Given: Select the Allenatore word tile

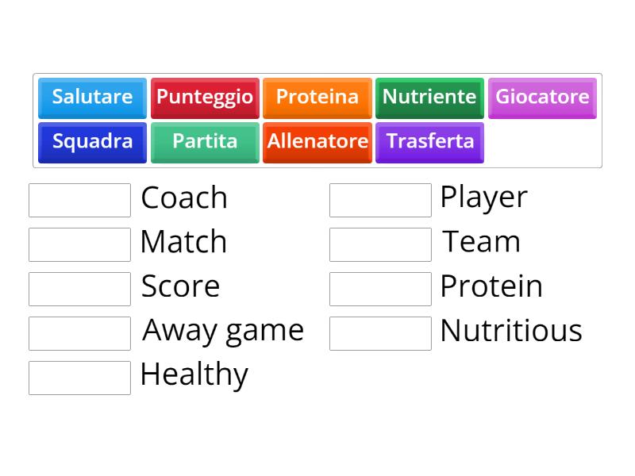Looking at the screenshot, I should (x=317, y=142).
